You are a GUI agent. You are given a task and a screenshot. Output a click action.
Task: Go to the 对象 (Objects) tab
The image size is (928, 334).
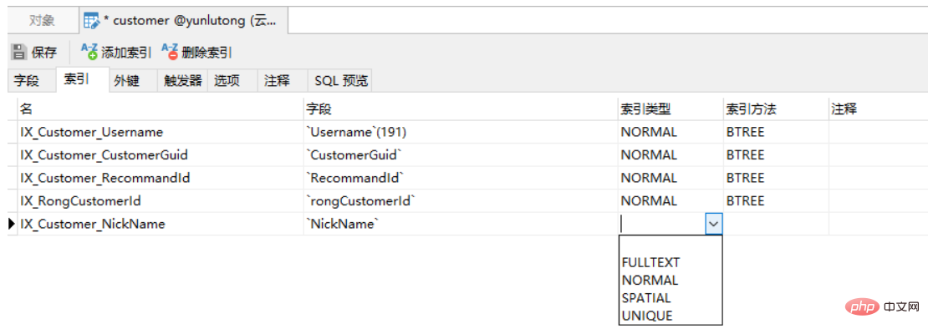[42, 21]
